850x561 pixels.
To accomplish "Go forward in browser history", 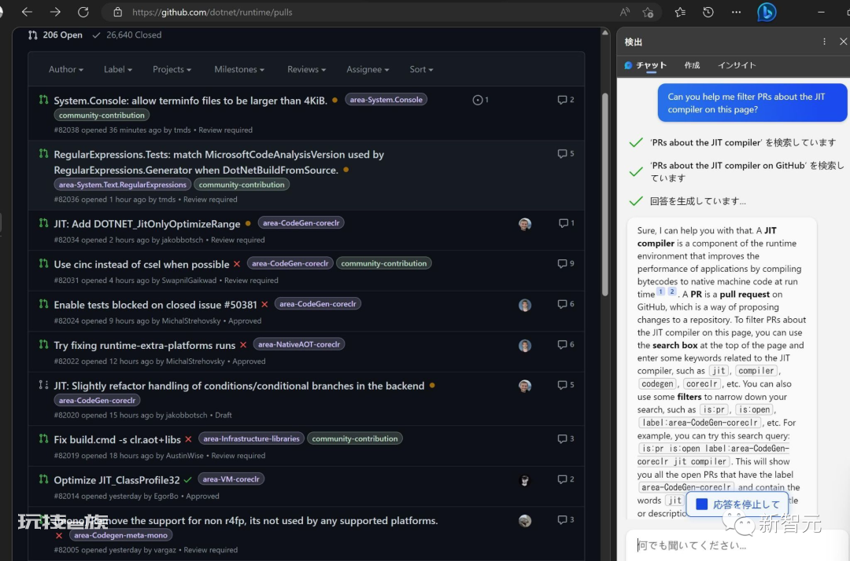I will 55,12.
